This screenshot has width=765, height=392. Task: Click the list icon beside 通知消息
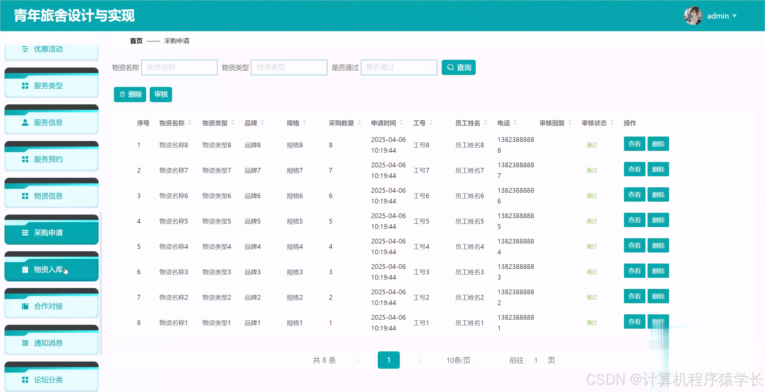coord(25,343)
